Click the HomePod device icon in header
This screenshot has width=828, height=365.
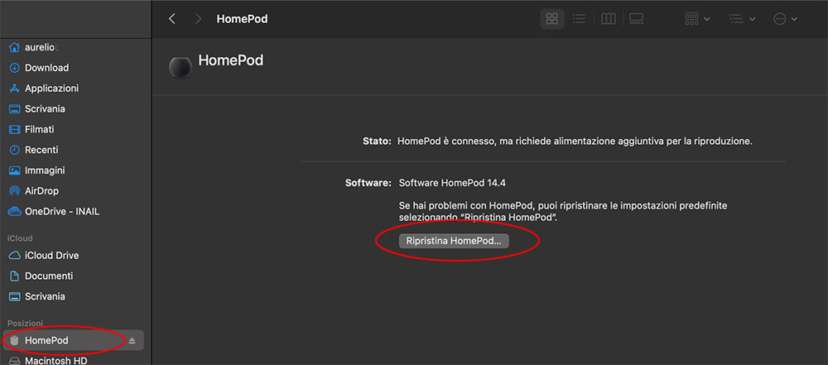[180, 68]
